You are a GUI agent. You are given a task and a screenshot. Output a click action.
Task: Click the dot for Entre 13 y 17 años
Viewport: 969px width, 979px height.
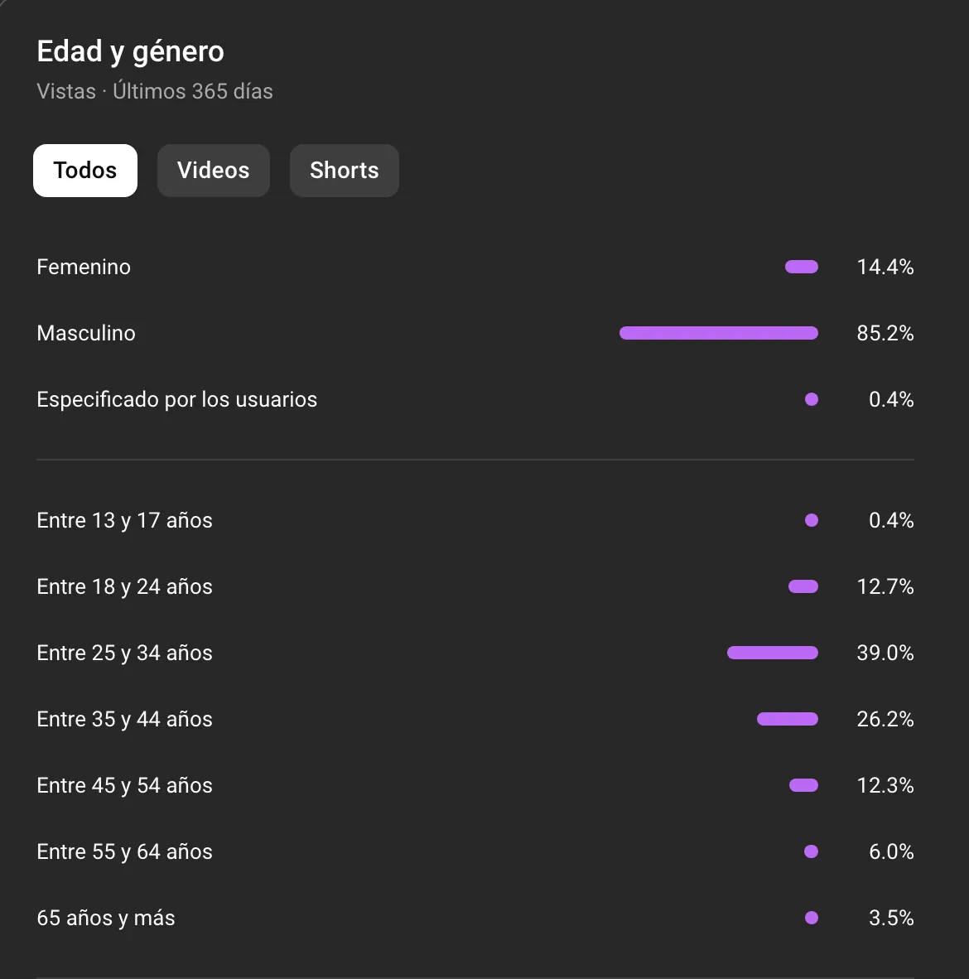(812, 520)
